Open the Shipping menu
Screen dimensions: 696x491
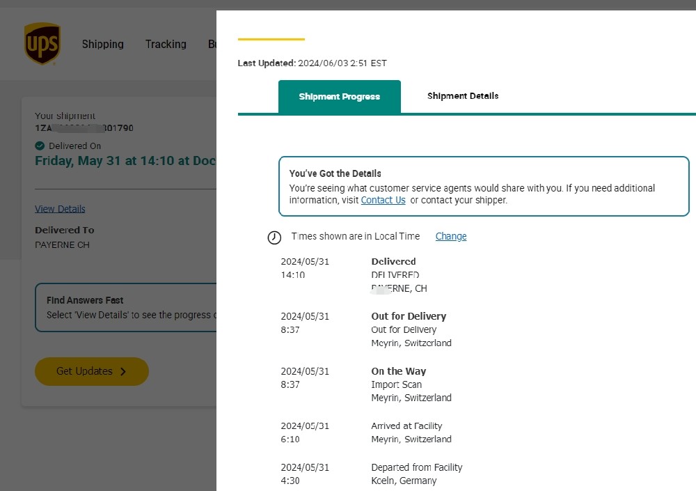(x=102, y=44)
